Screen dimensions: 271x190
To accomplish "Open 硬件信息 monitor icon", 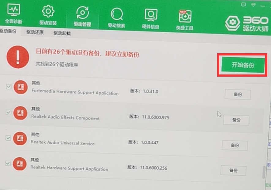I will click(x=151, y=15).
